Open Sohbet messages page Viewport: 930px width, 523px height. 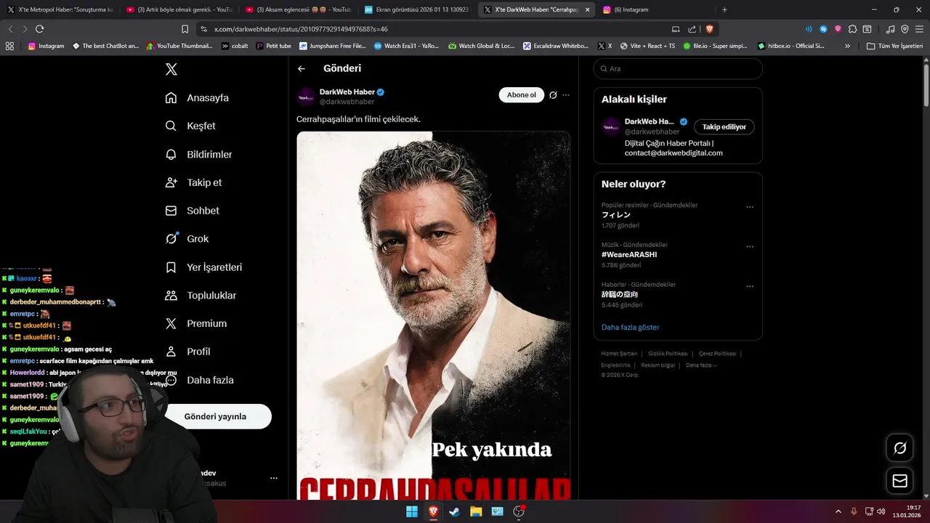point(192,211)
